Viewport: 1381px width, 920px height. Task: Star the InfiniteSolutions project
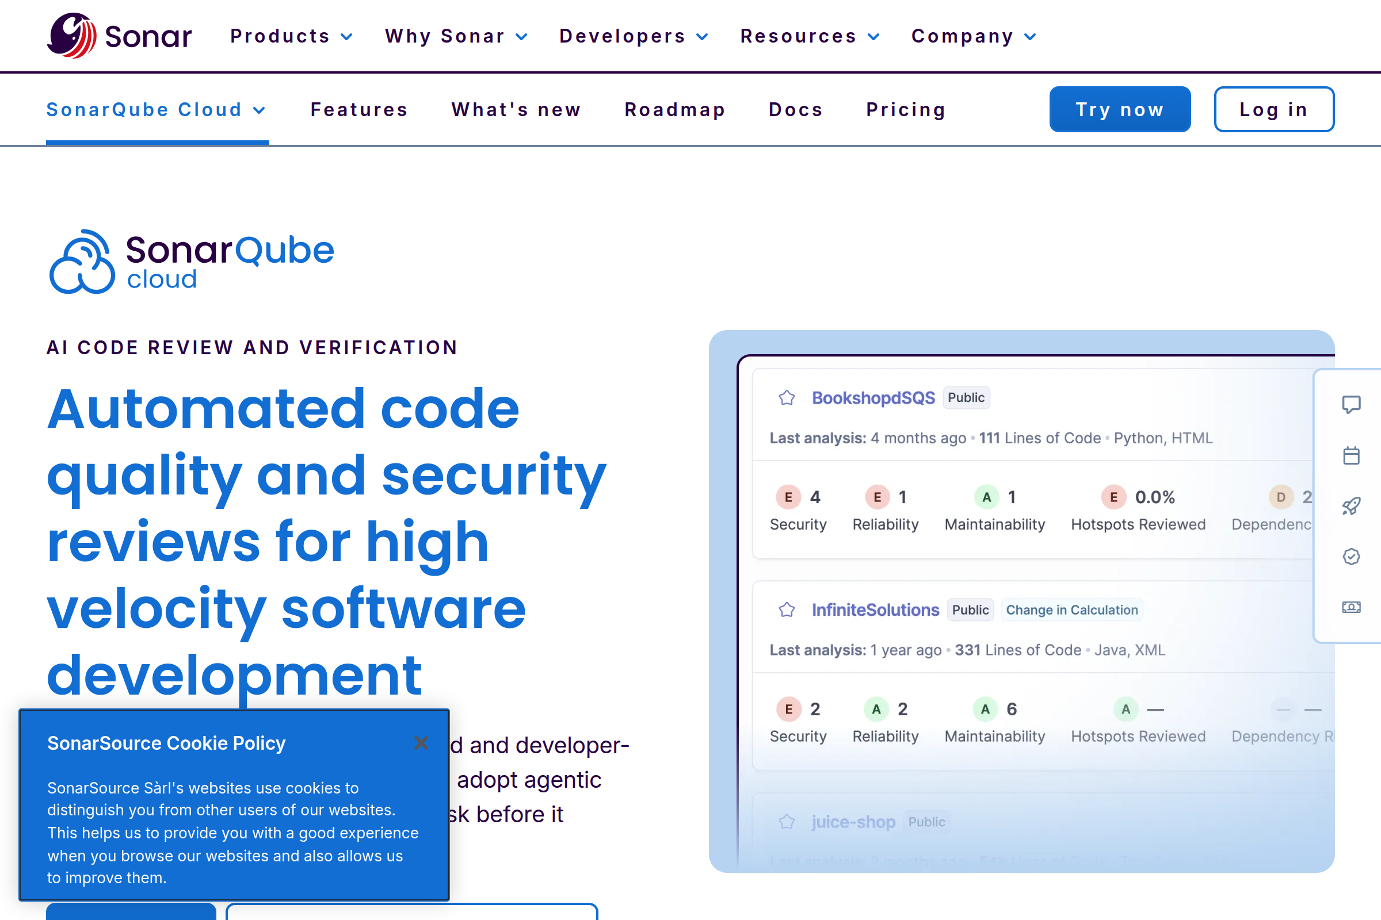[x=787, y=609]
